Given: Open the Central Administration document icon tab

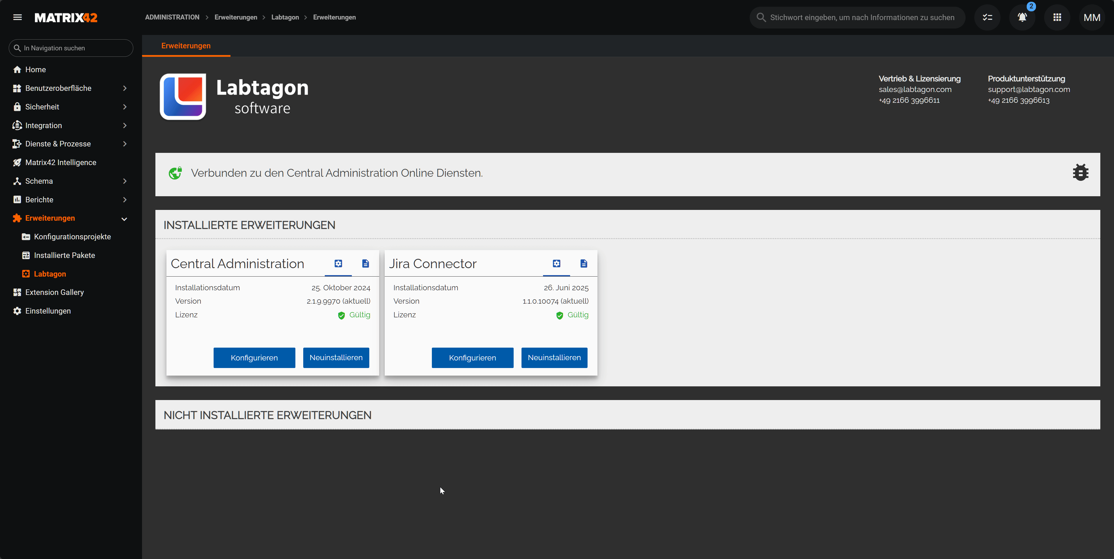Looking at the screenshot, I should pos(366,263).
